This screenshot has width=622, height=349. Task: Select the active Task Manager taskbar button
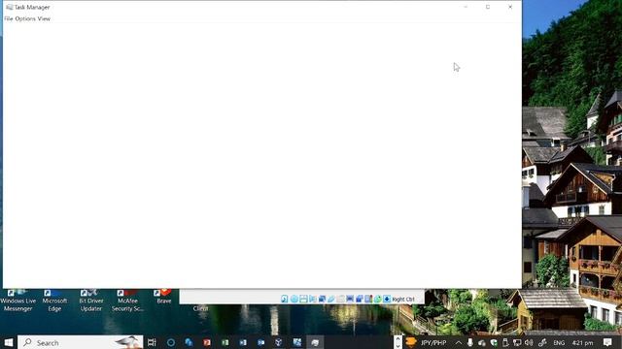coord(315,342)
